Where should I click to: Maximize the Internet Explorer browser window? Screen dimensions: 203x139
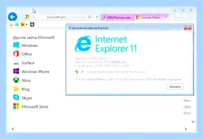pos(183,10)
